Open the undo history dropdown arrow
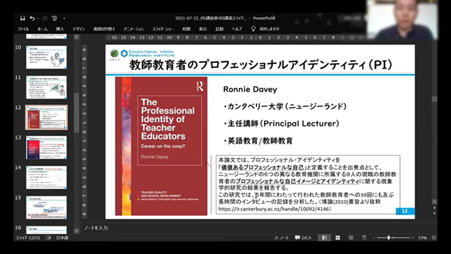451x254 pixels. tap(38, 18)
